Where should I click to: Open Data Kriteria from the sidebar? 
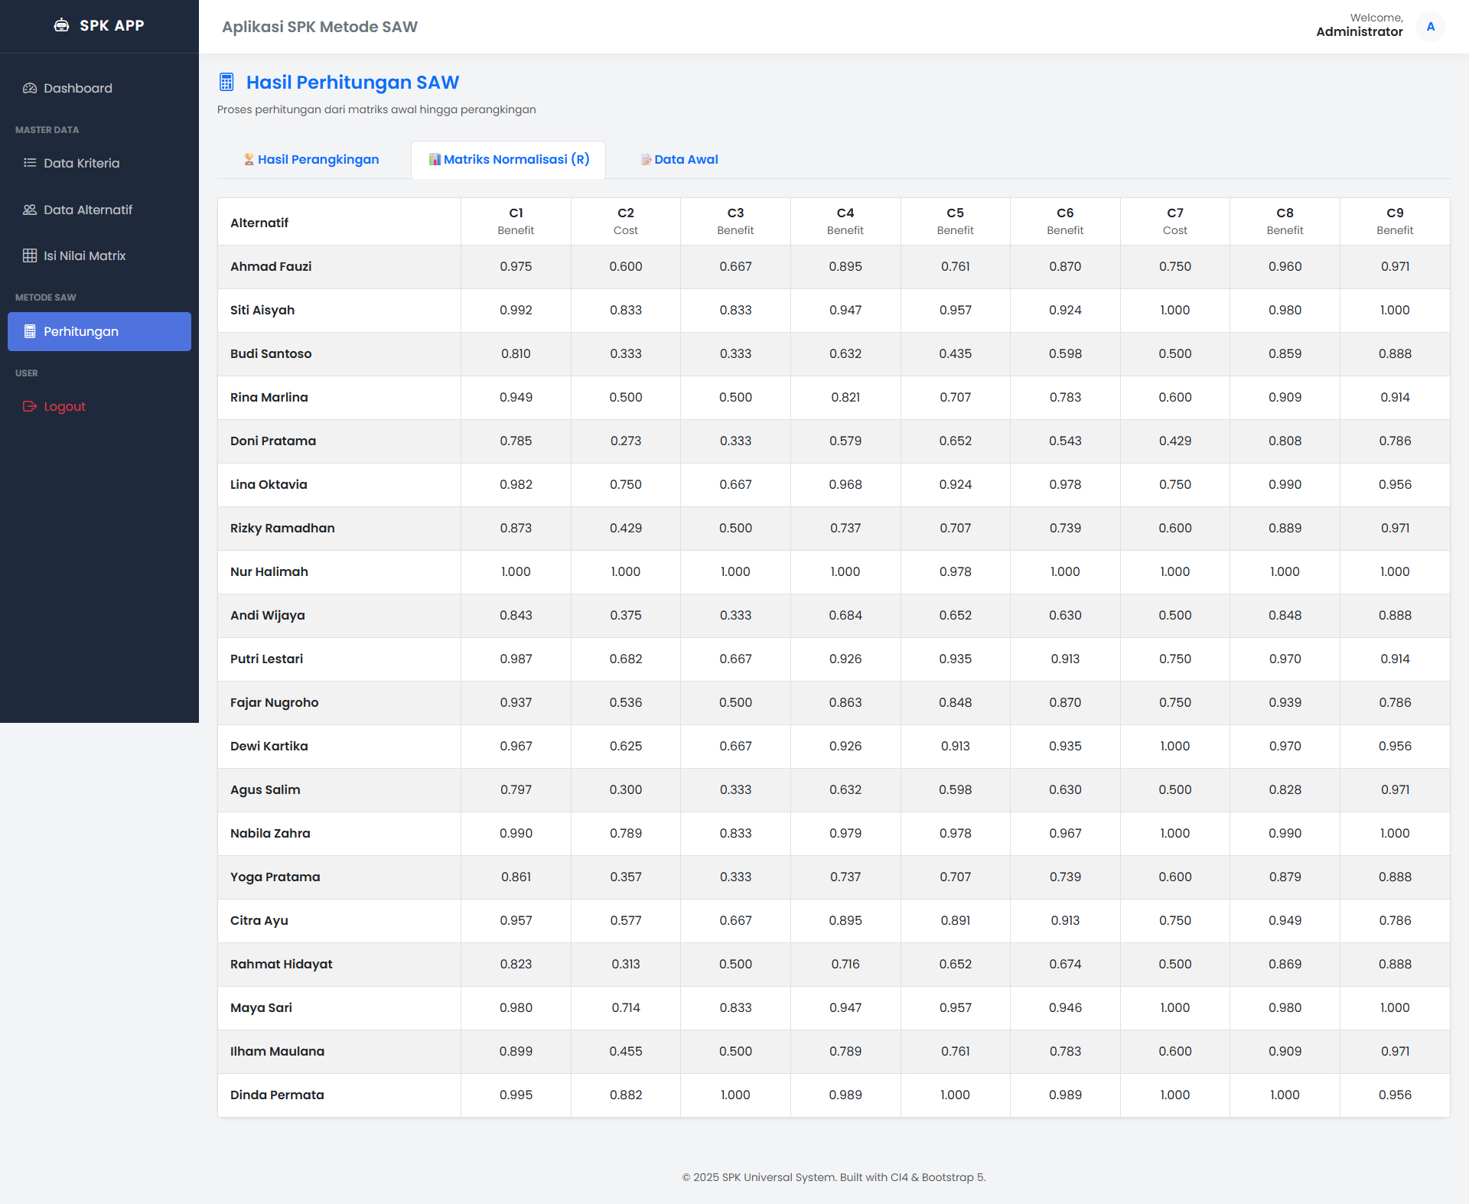82,163
